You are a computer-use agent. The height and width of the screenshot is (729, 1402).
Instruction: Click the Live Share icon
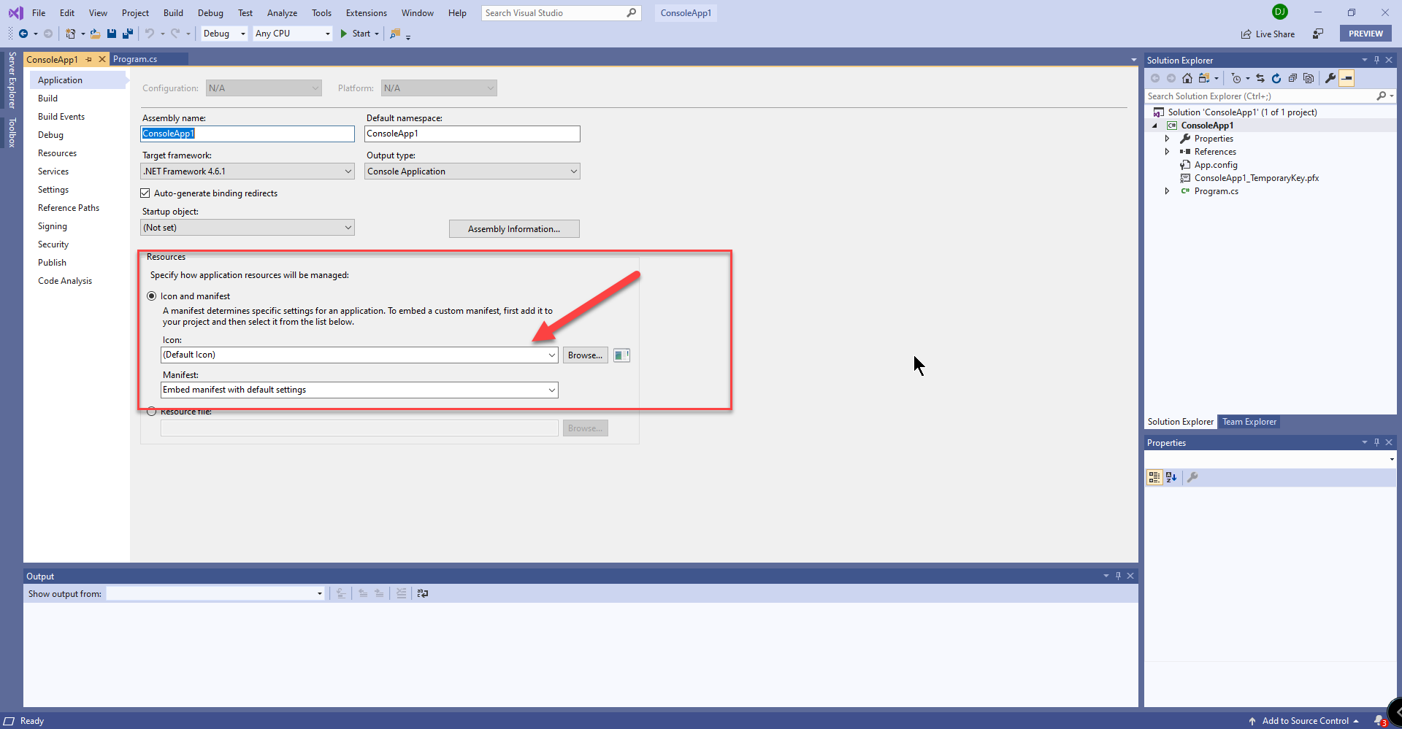click(x=1246, y=34)
